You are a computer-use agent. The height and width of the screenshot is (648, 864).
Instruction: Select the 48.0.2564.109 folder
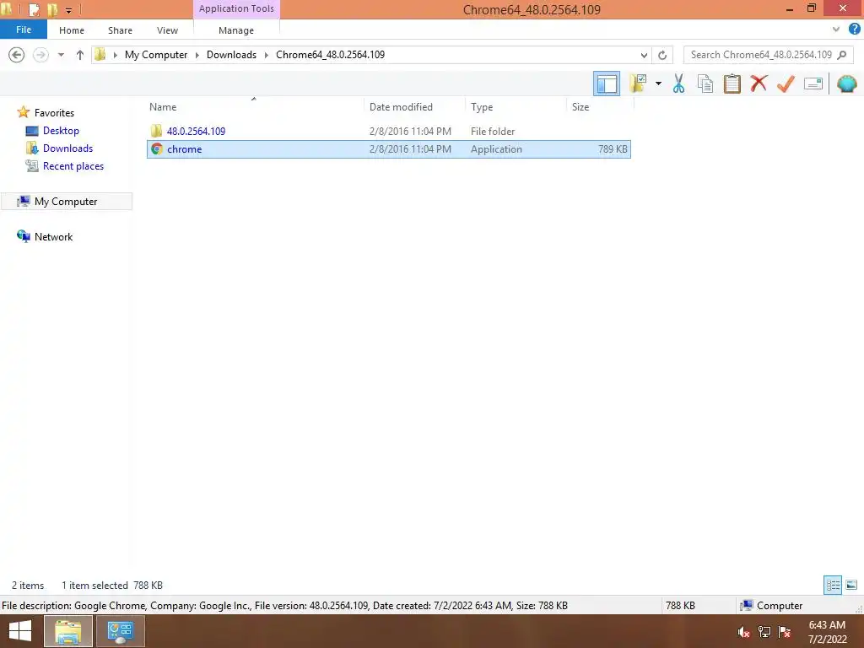pyautogui.click(x=196, y=131)
